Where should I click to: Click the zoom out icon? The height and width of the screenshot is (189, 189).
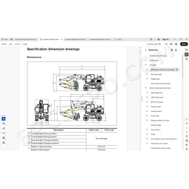pyautogui.click(x=187, y=149)
